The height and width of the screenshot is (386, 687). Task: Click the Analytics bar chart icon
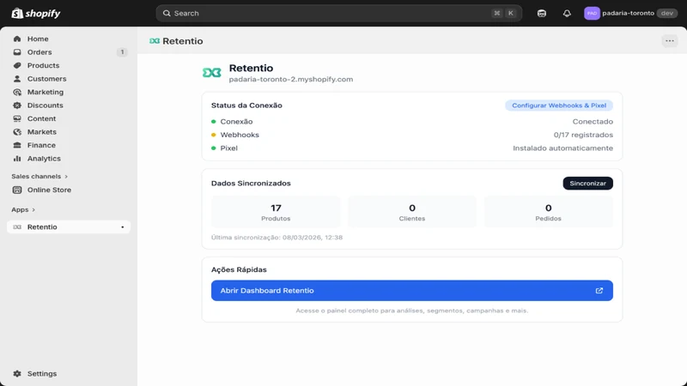17,159
